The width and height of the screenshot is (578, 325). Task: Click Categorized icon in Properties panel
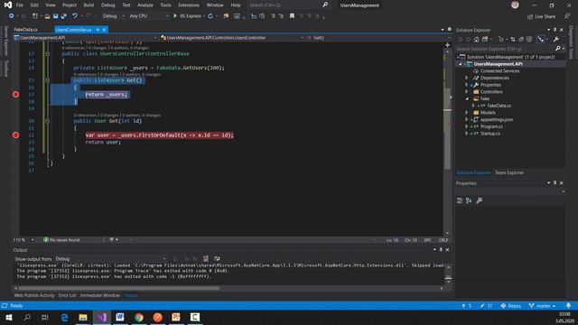point(460,200)
